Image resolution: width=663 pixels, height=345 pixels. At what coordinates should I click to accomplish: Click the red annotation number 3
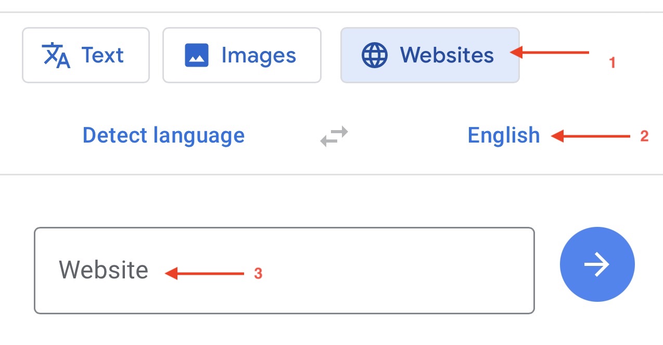pyautogui.click(x=258, y=274)
